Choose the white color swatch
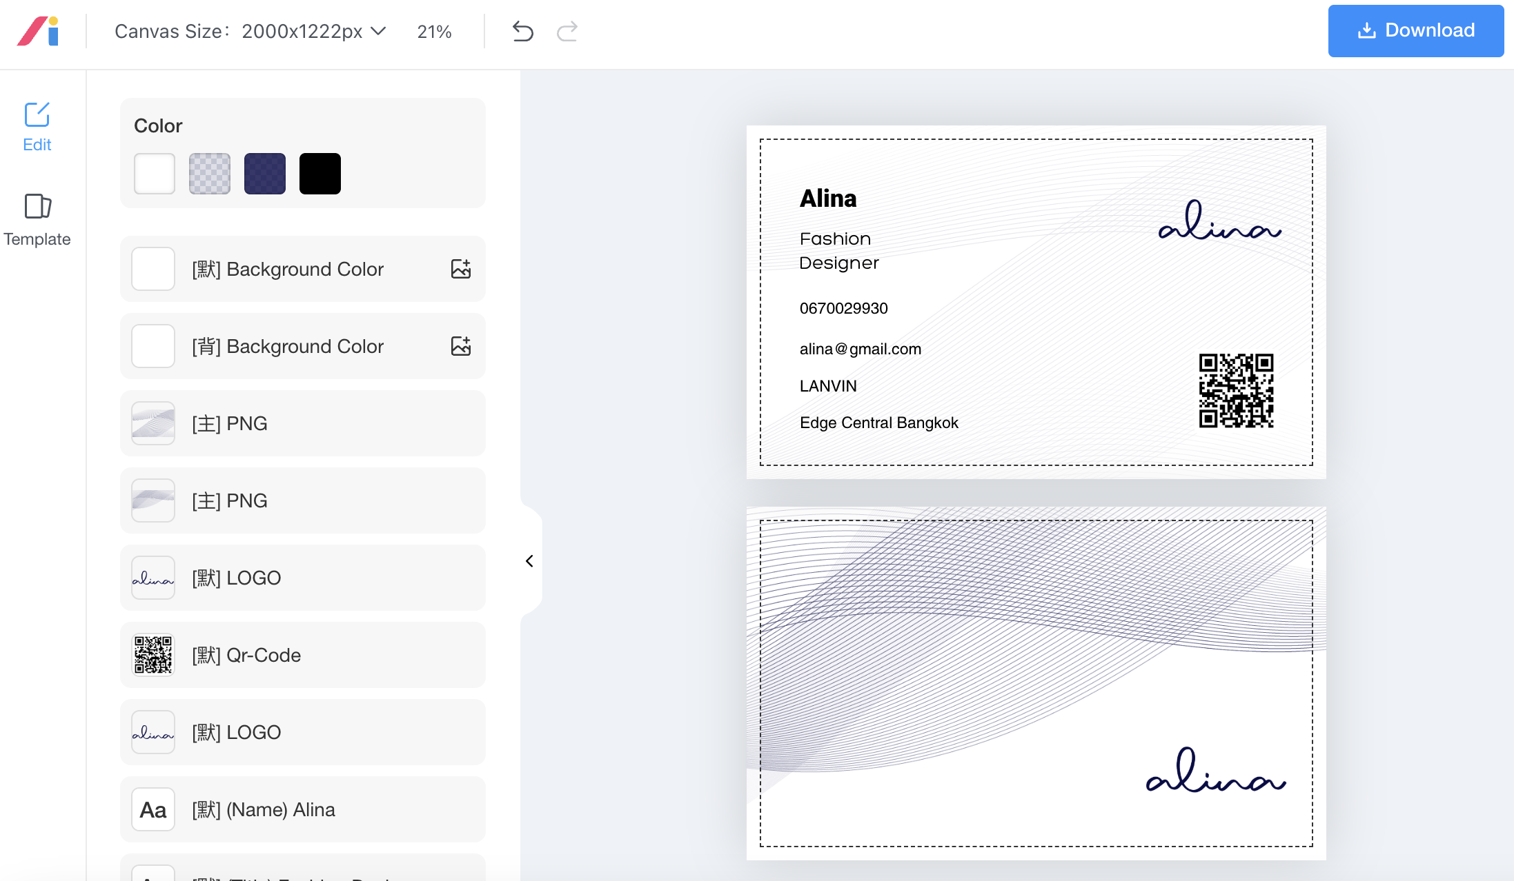Image resolution: width=1514 pixels, height=881 pixels. [155, 174]
